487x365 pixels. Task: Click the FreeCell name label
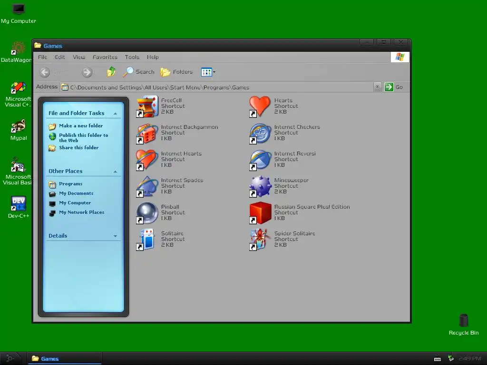[x=171, y=100]
